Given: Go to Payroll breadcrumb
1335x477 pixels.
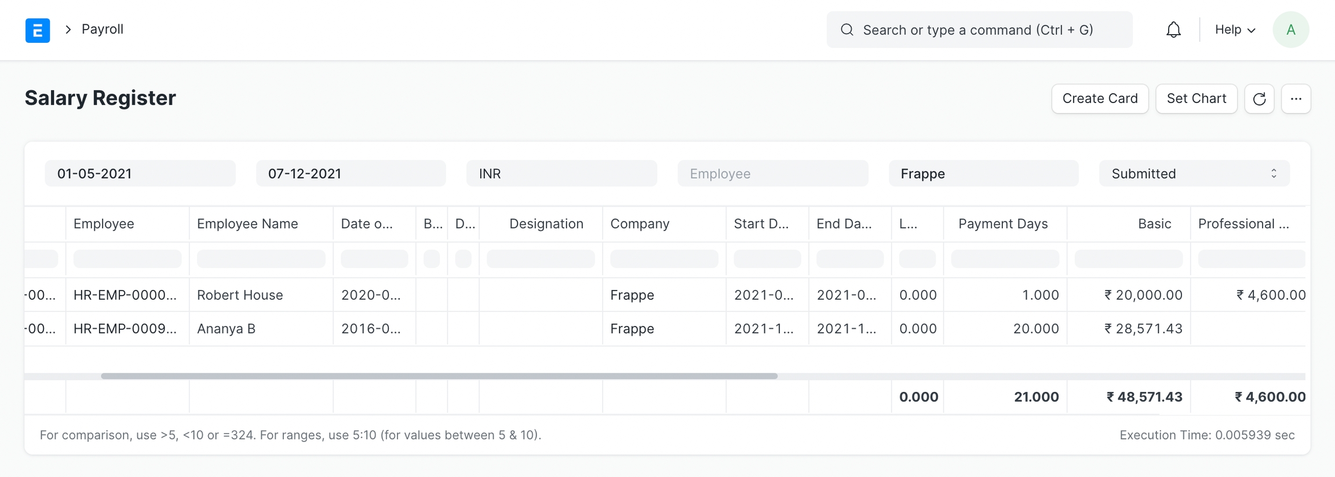Looking at the screenshot, I should [x=102, y=29].
